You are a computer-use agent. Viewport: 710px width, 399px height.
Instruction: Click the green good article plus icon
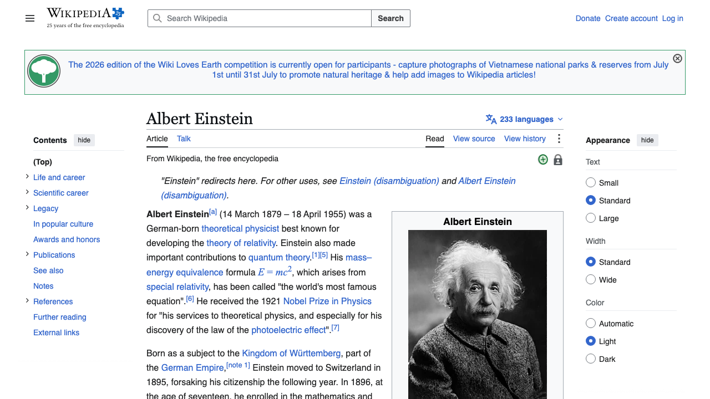pos(543,160)
